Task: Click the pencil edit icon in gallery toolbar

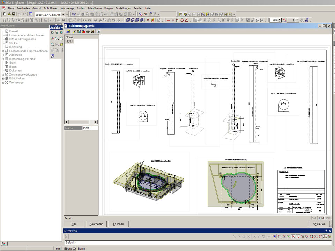Action: pos(74,32)
